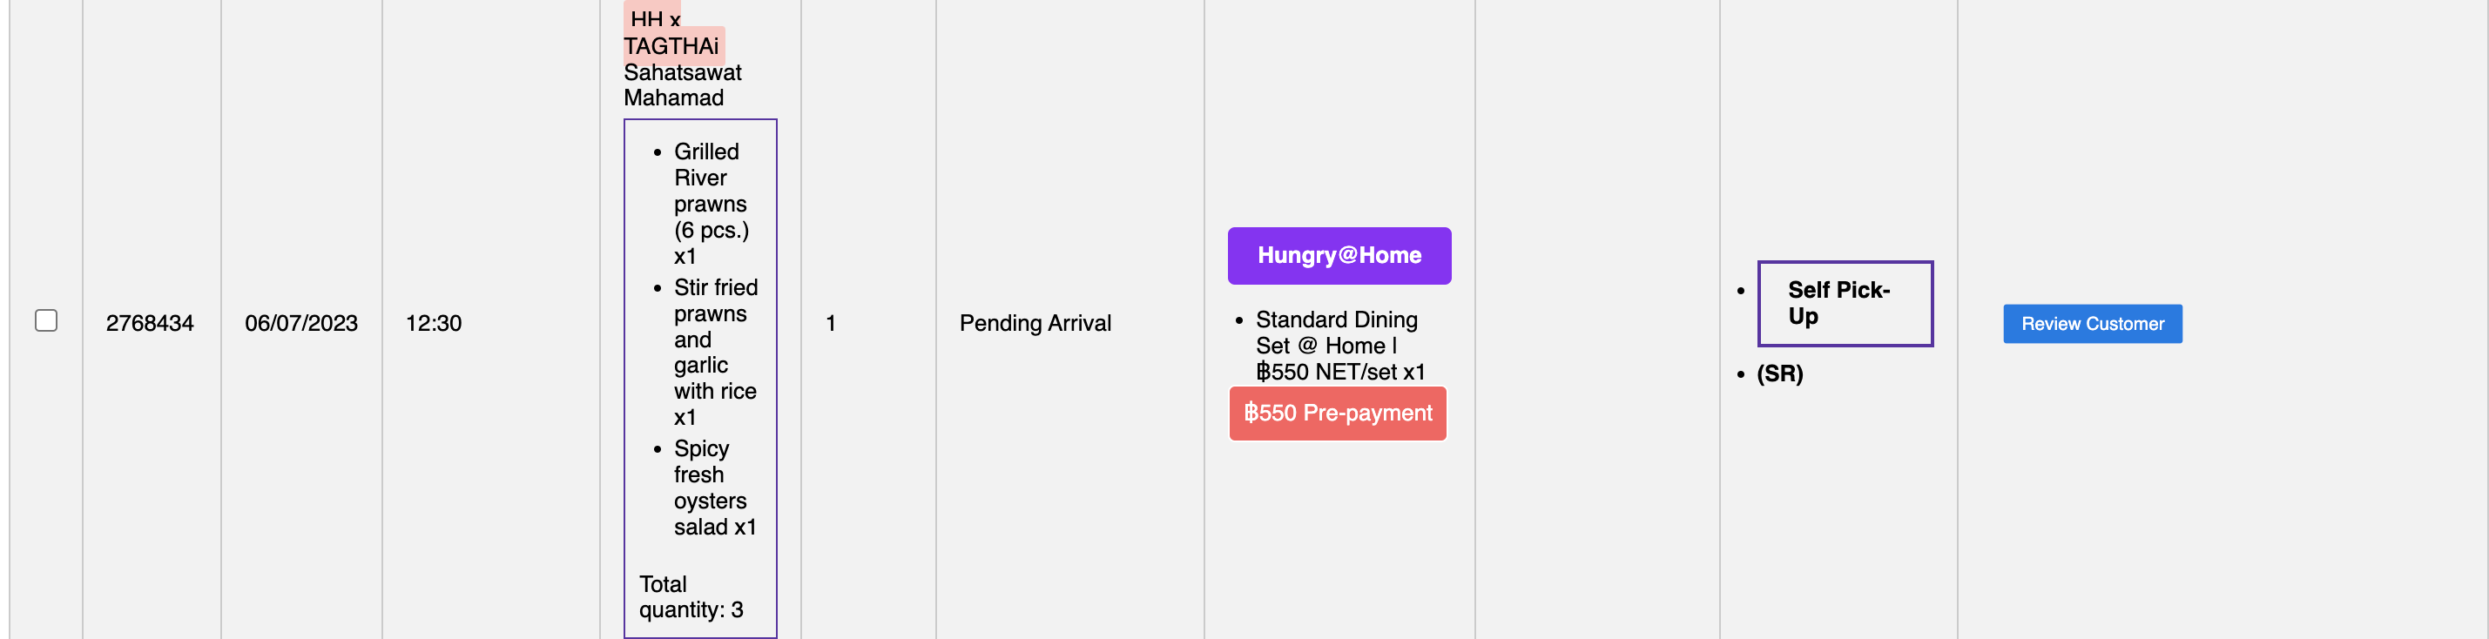This screenshot has width=2489, height=639.
Task: Click the 12:30 time cell
Action: pyautogui.click(x=433, y=323)
